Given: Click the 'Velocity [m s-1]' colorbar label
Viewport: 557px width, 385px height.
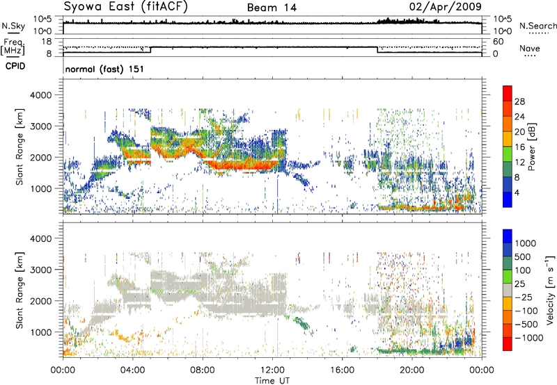Looking at the screenshot, I should pos(550,290).
